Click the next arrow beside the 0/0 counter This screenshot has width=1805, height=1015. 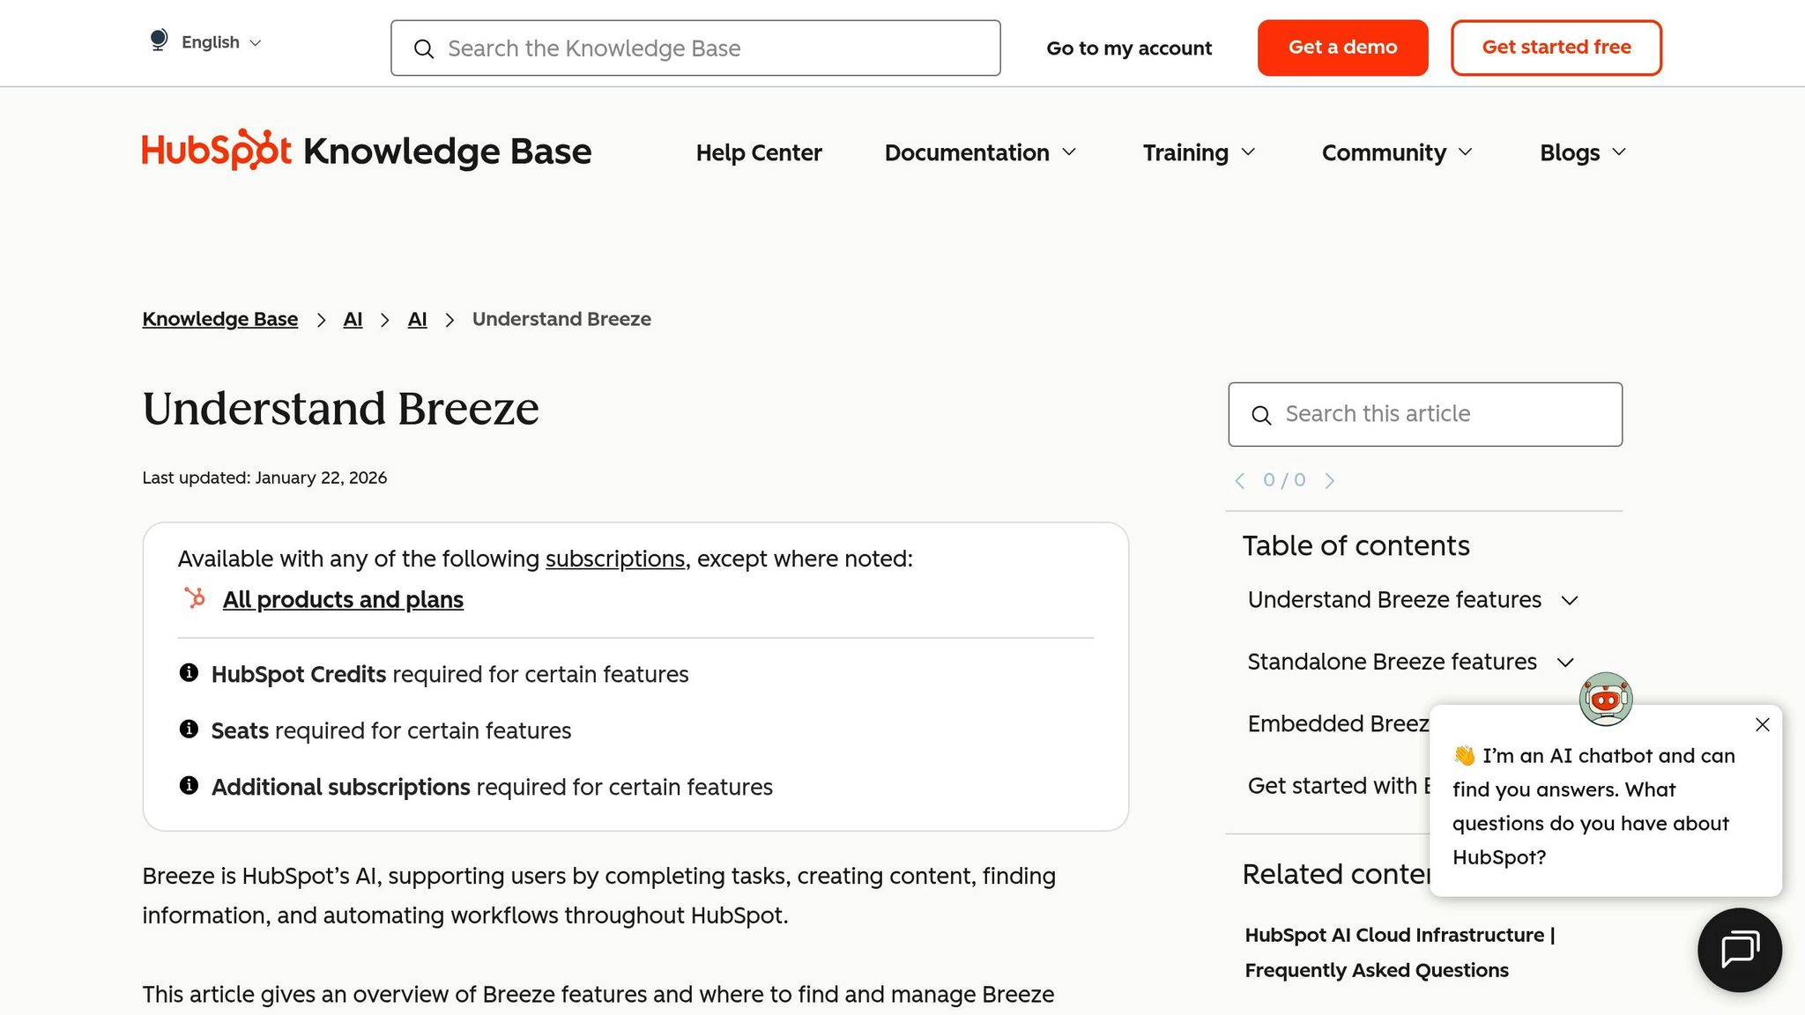(x=1331, y=481)
